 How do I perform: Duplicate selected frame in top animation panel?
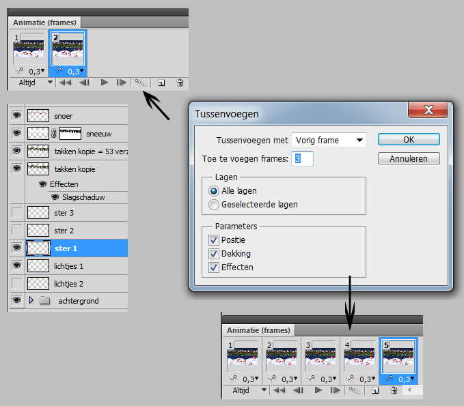[x=161, y=83]
